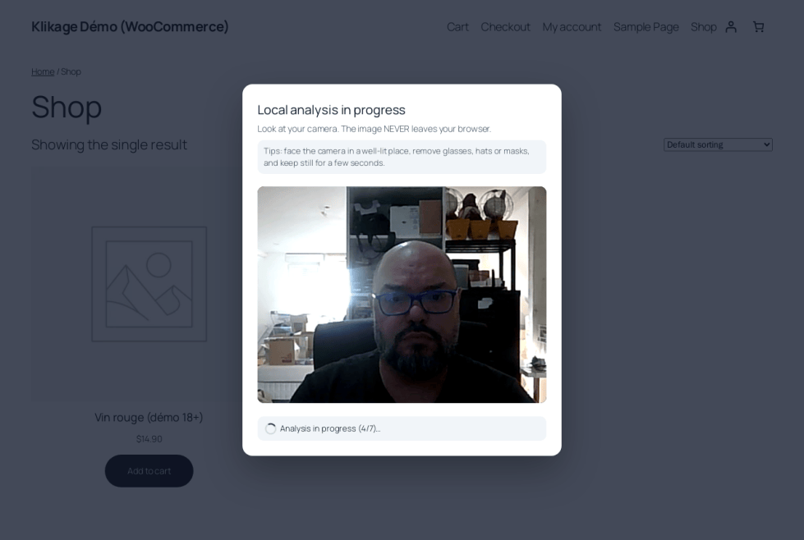Open Vin rouge (démo 18+) product title

(x=149, y=418)
